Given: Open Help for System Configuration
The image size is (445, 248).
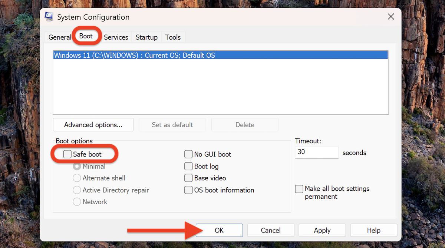Looking at the screenshot, I should [x=374, y=230].
